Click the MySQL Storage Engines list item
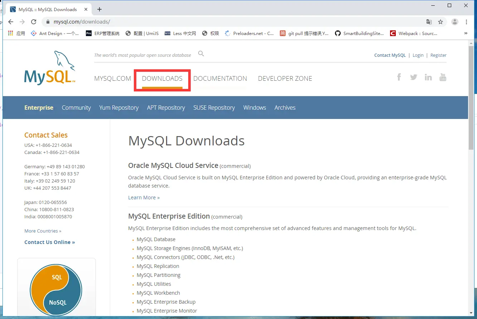This screenshot has height=319, width=477. (x=190, y=248)
